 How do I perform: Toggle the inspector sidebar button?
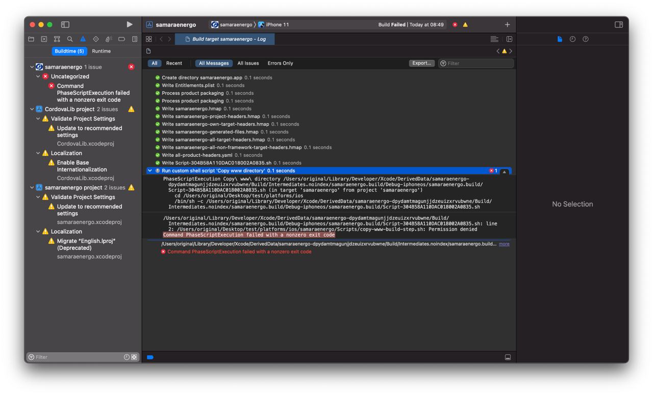click(619, 24)
